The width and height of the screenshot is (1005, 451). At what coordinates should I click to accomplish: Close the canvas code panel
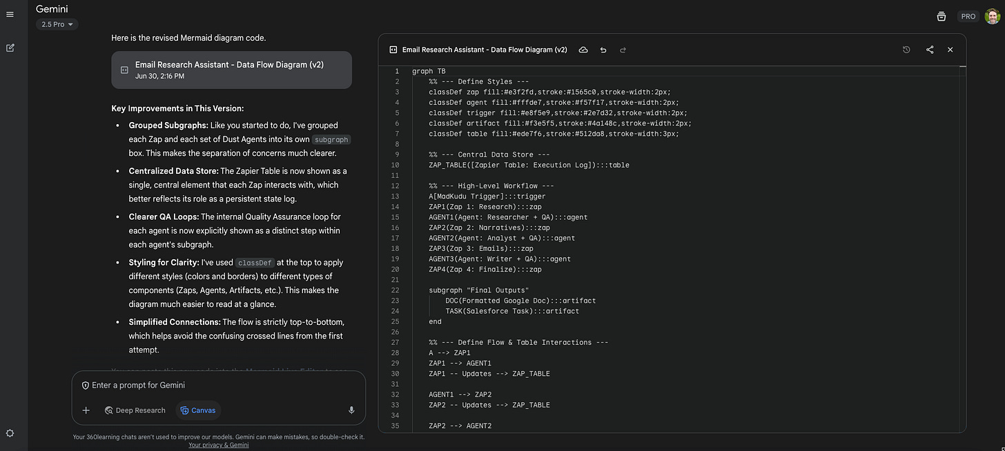coord(950,50)
